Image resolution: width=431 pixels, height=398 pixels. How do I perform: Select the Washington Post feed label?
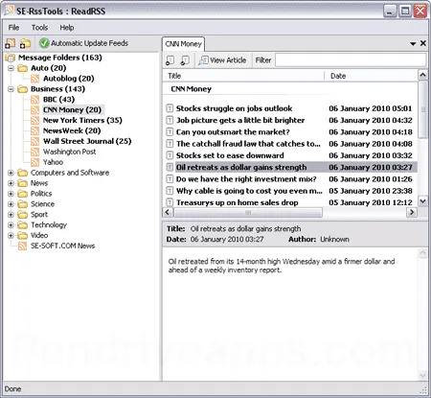[69, 152]
